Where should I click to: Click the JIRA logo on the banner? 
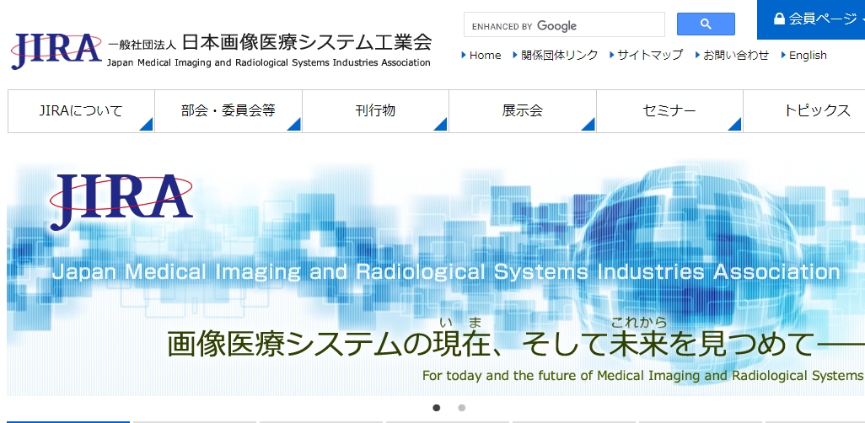[x=121, y=201]
